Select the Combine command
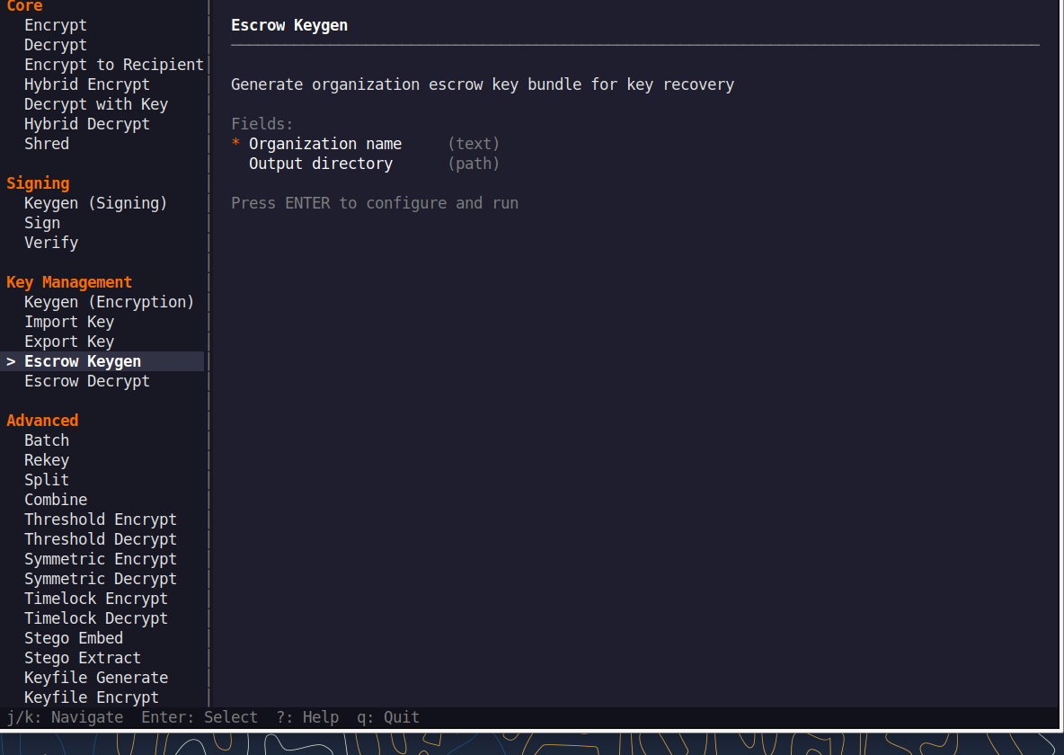Image resolution: width=1064 pixels, height=755 pixels. coord(56,499)
